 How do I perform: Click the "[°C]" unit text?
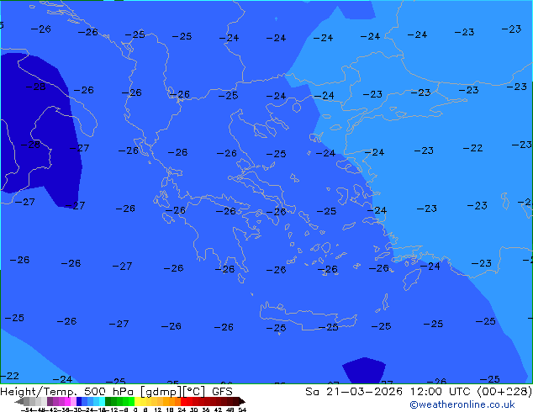[194, 392]
